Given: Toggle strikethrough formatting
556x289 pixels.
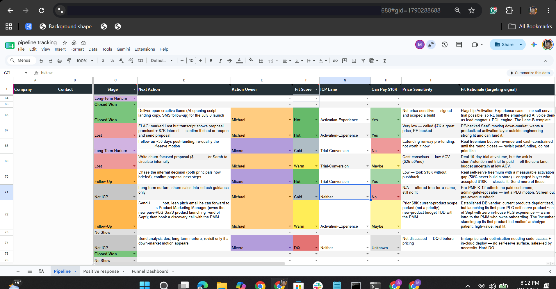Looking at the screenshot, I should pos(230,61).
